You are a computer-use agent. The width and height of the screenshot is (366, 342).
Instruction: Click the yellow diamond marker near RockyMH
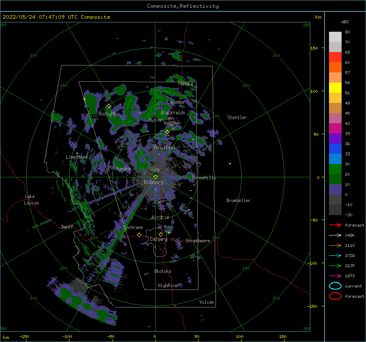pyautogui.click(x=109, y=106)
